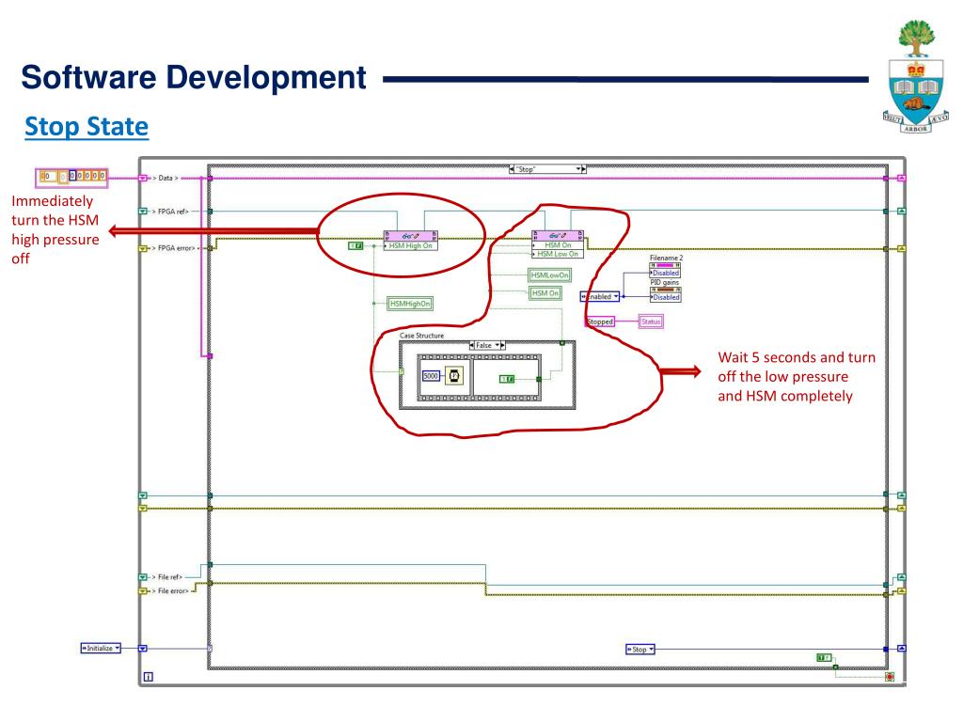Select the FPGA error left shift register
This screenshot has width=963, height=722.
(x=143, y=248)
